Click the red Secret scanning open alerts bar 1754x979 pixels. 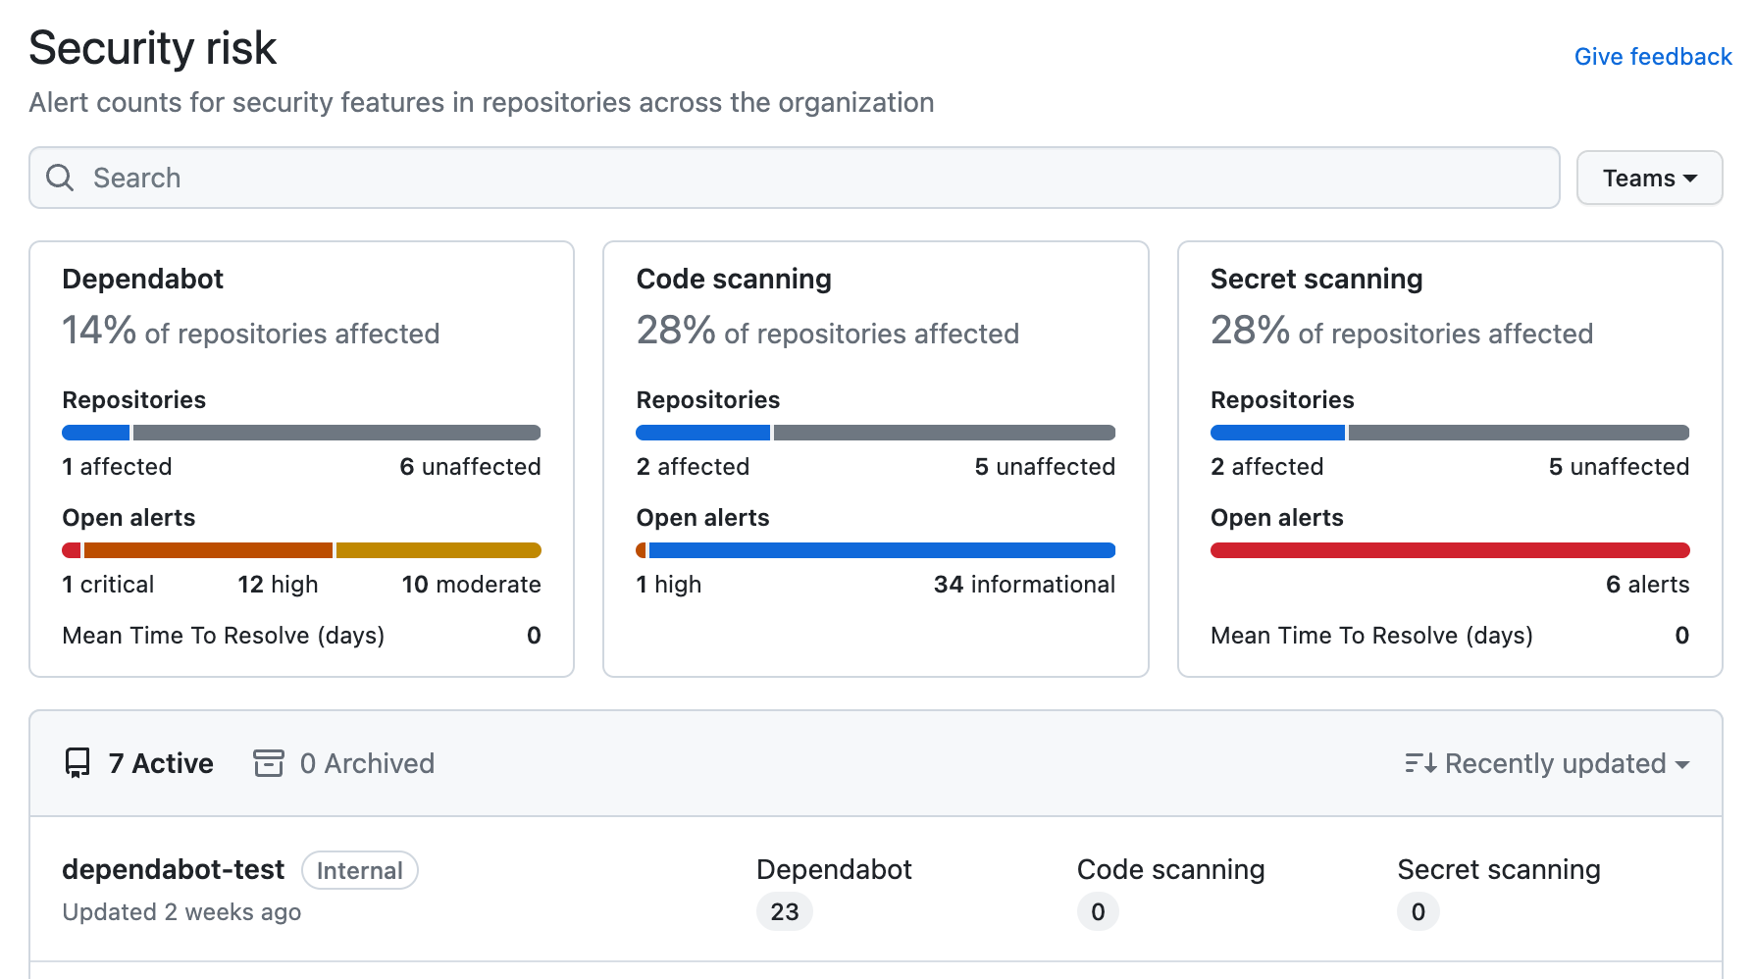1449,550
